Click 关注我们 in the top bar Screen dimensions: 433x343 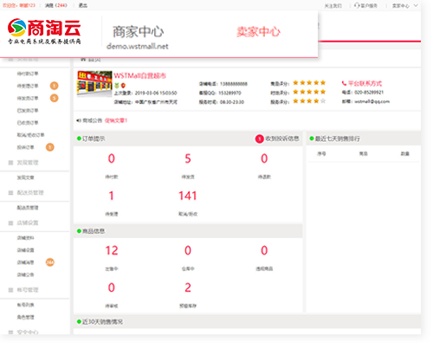click(x=333, y=6)
